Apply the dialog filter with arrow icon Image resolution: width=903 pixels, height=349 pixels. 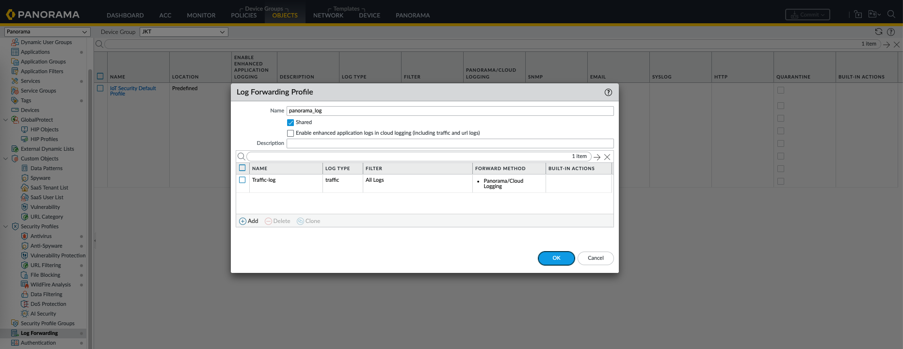[x=597, y=157]
